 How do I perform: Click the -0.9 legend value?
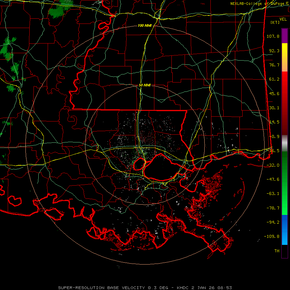click(x=274, y=137)
